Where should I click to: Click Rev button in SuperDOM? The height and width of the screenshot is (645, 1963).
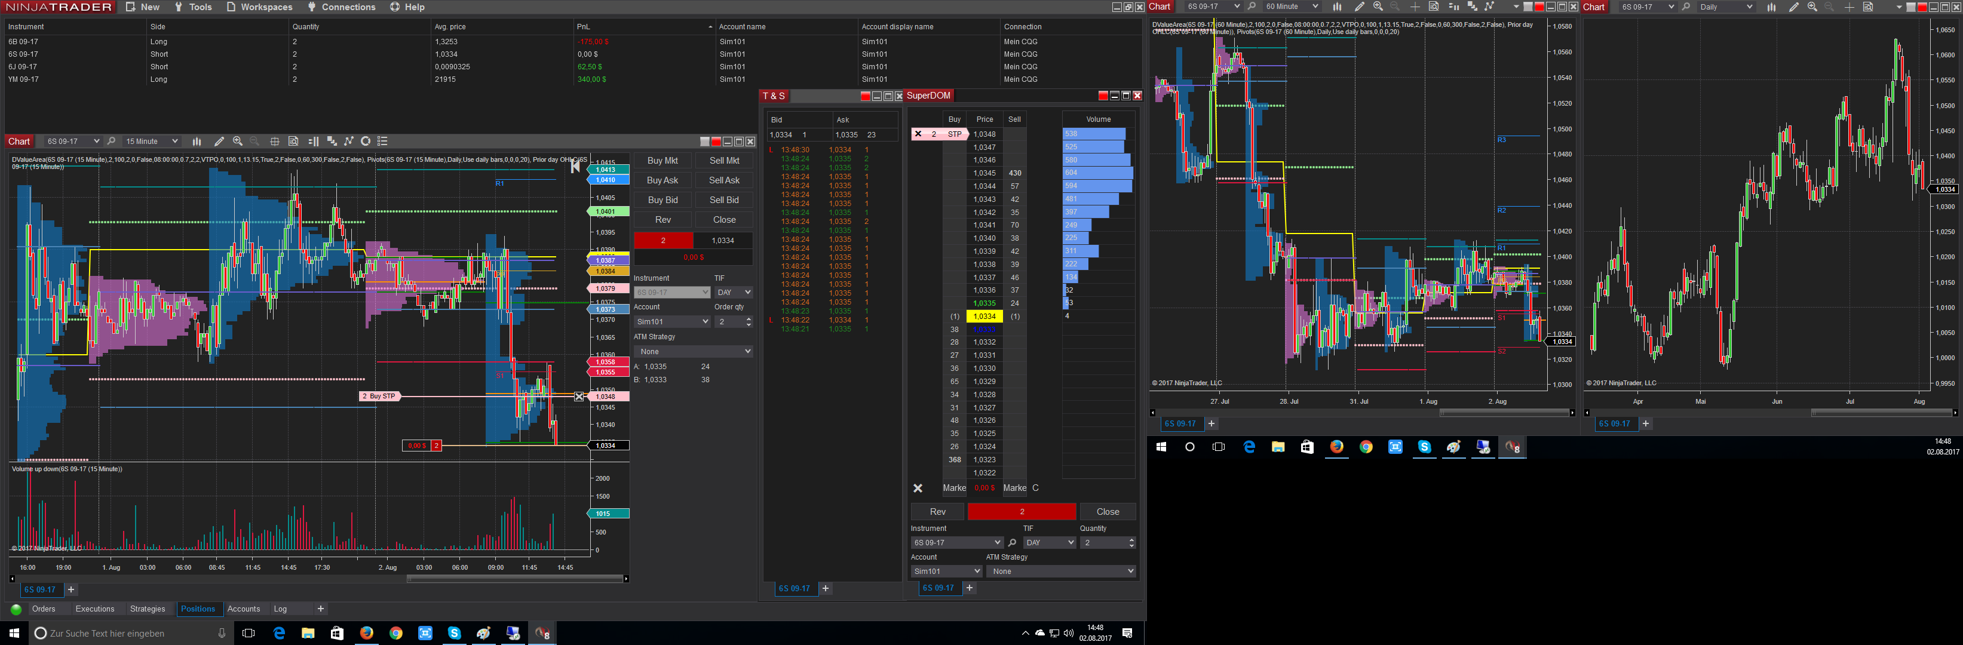click(x=937, y=512)
